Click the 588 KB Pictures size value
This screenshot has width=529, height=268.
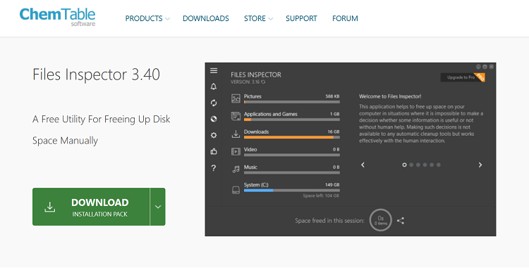click(x=332, y=96)
